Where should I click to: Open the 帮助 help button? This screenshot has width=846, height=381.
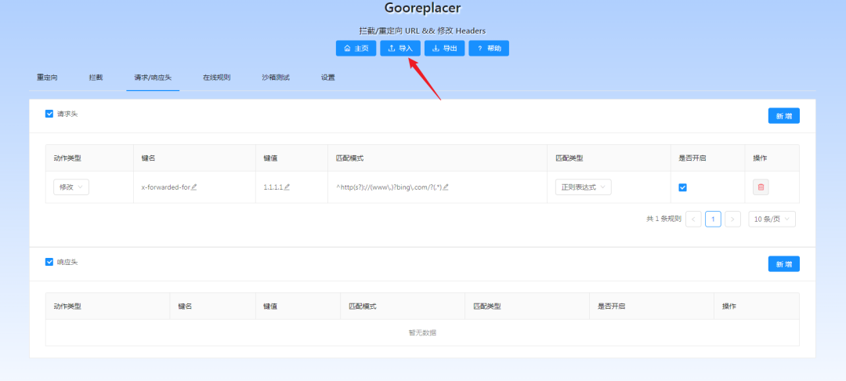tap(489, 49)
